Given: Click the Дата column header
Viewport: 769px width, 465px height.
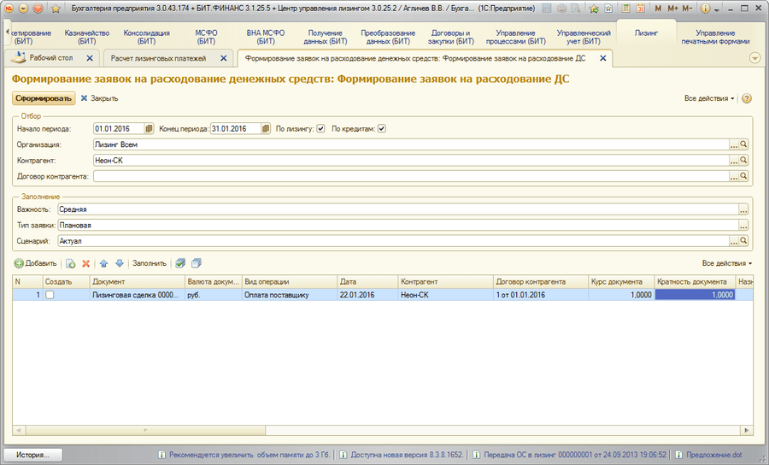Looking at the screenshot, I should click(x=367, y=281).
